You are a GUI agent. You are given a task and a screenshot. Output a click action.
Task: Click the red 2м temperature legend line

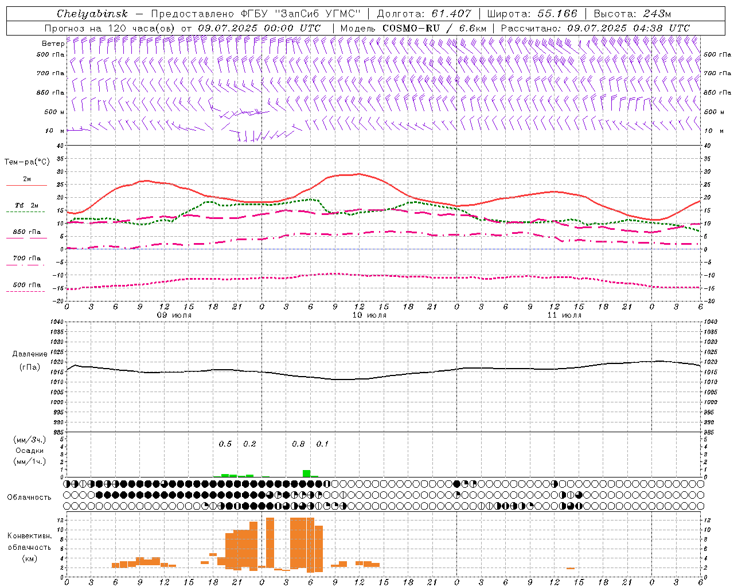tap(26, 185)
